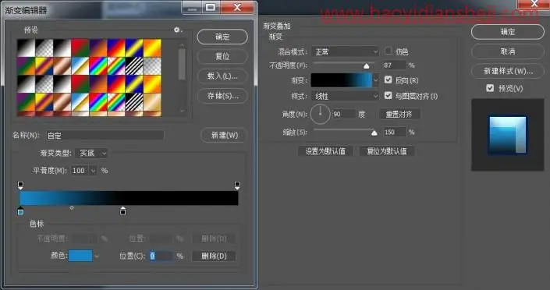Click the angle input field showing 90
Image resolution: width=550 pixels, height=290 pixels.
tap(344, 115)
